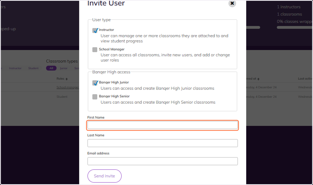Filter users by Student role pill
Screen dimensions: 313x185
(33, 68)
